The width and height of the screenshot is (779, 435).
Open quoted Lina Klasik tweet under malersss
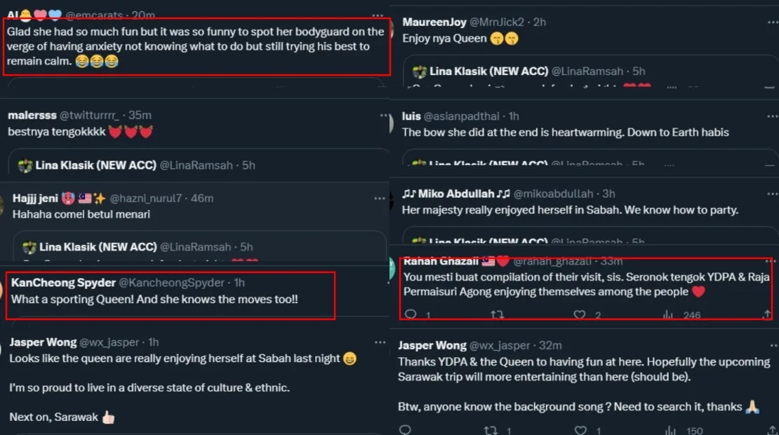coord(204,164)
